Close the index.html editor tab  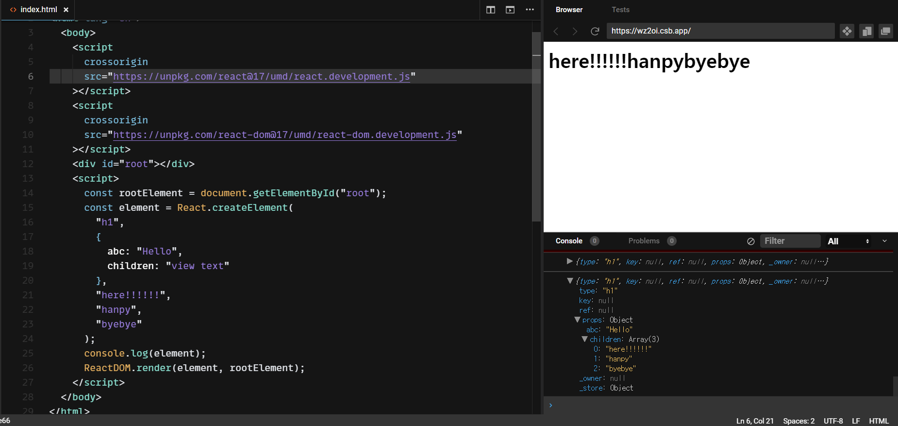coord(66,10)
